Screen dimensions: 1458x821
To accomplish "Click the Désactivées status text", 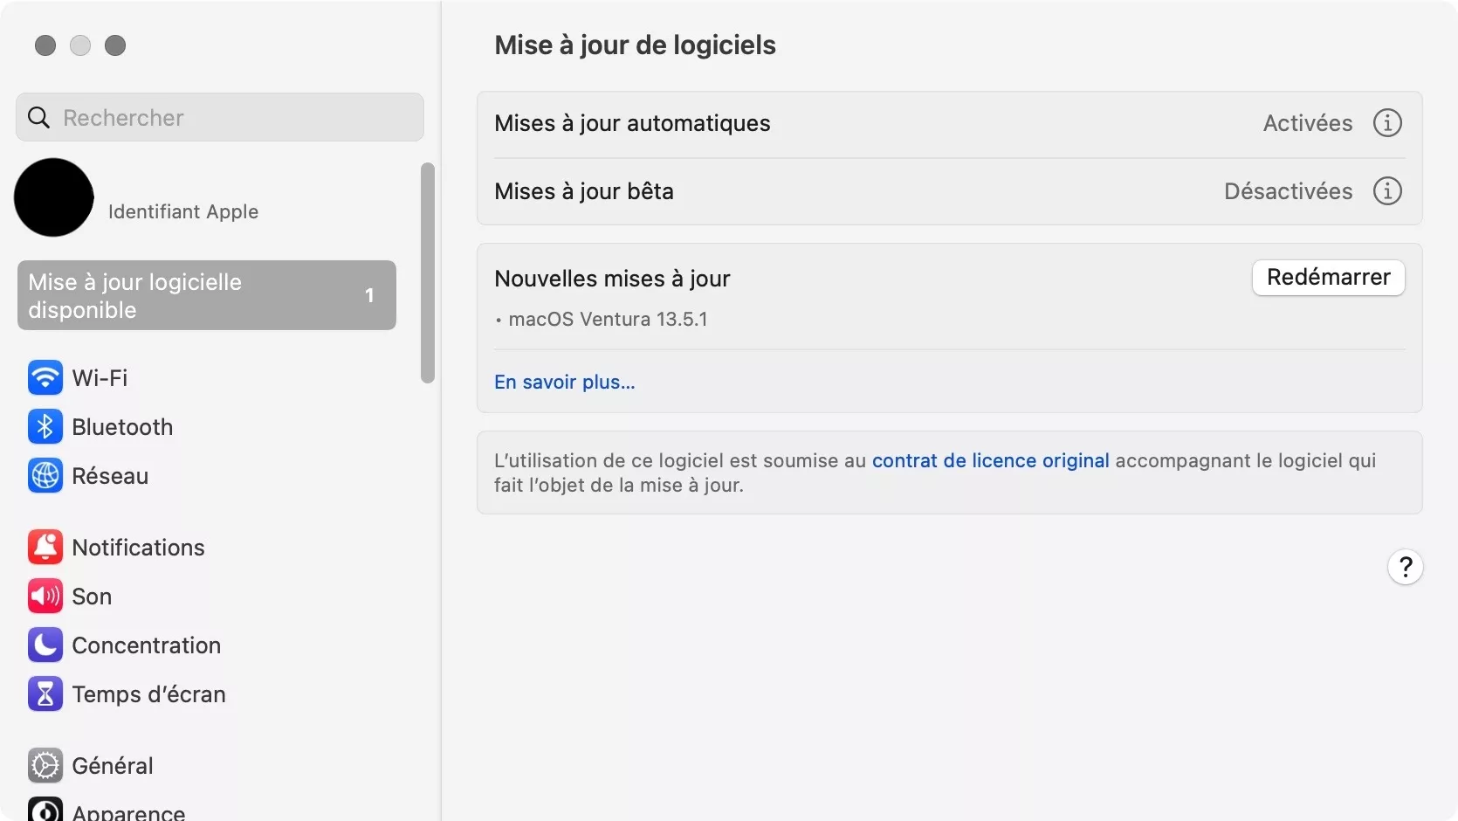I will [x=1289, y=191].
